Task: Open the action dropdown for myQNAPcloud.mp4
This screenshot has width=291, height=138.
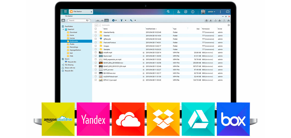Action: pyautogui.click(x=143, y=76)
